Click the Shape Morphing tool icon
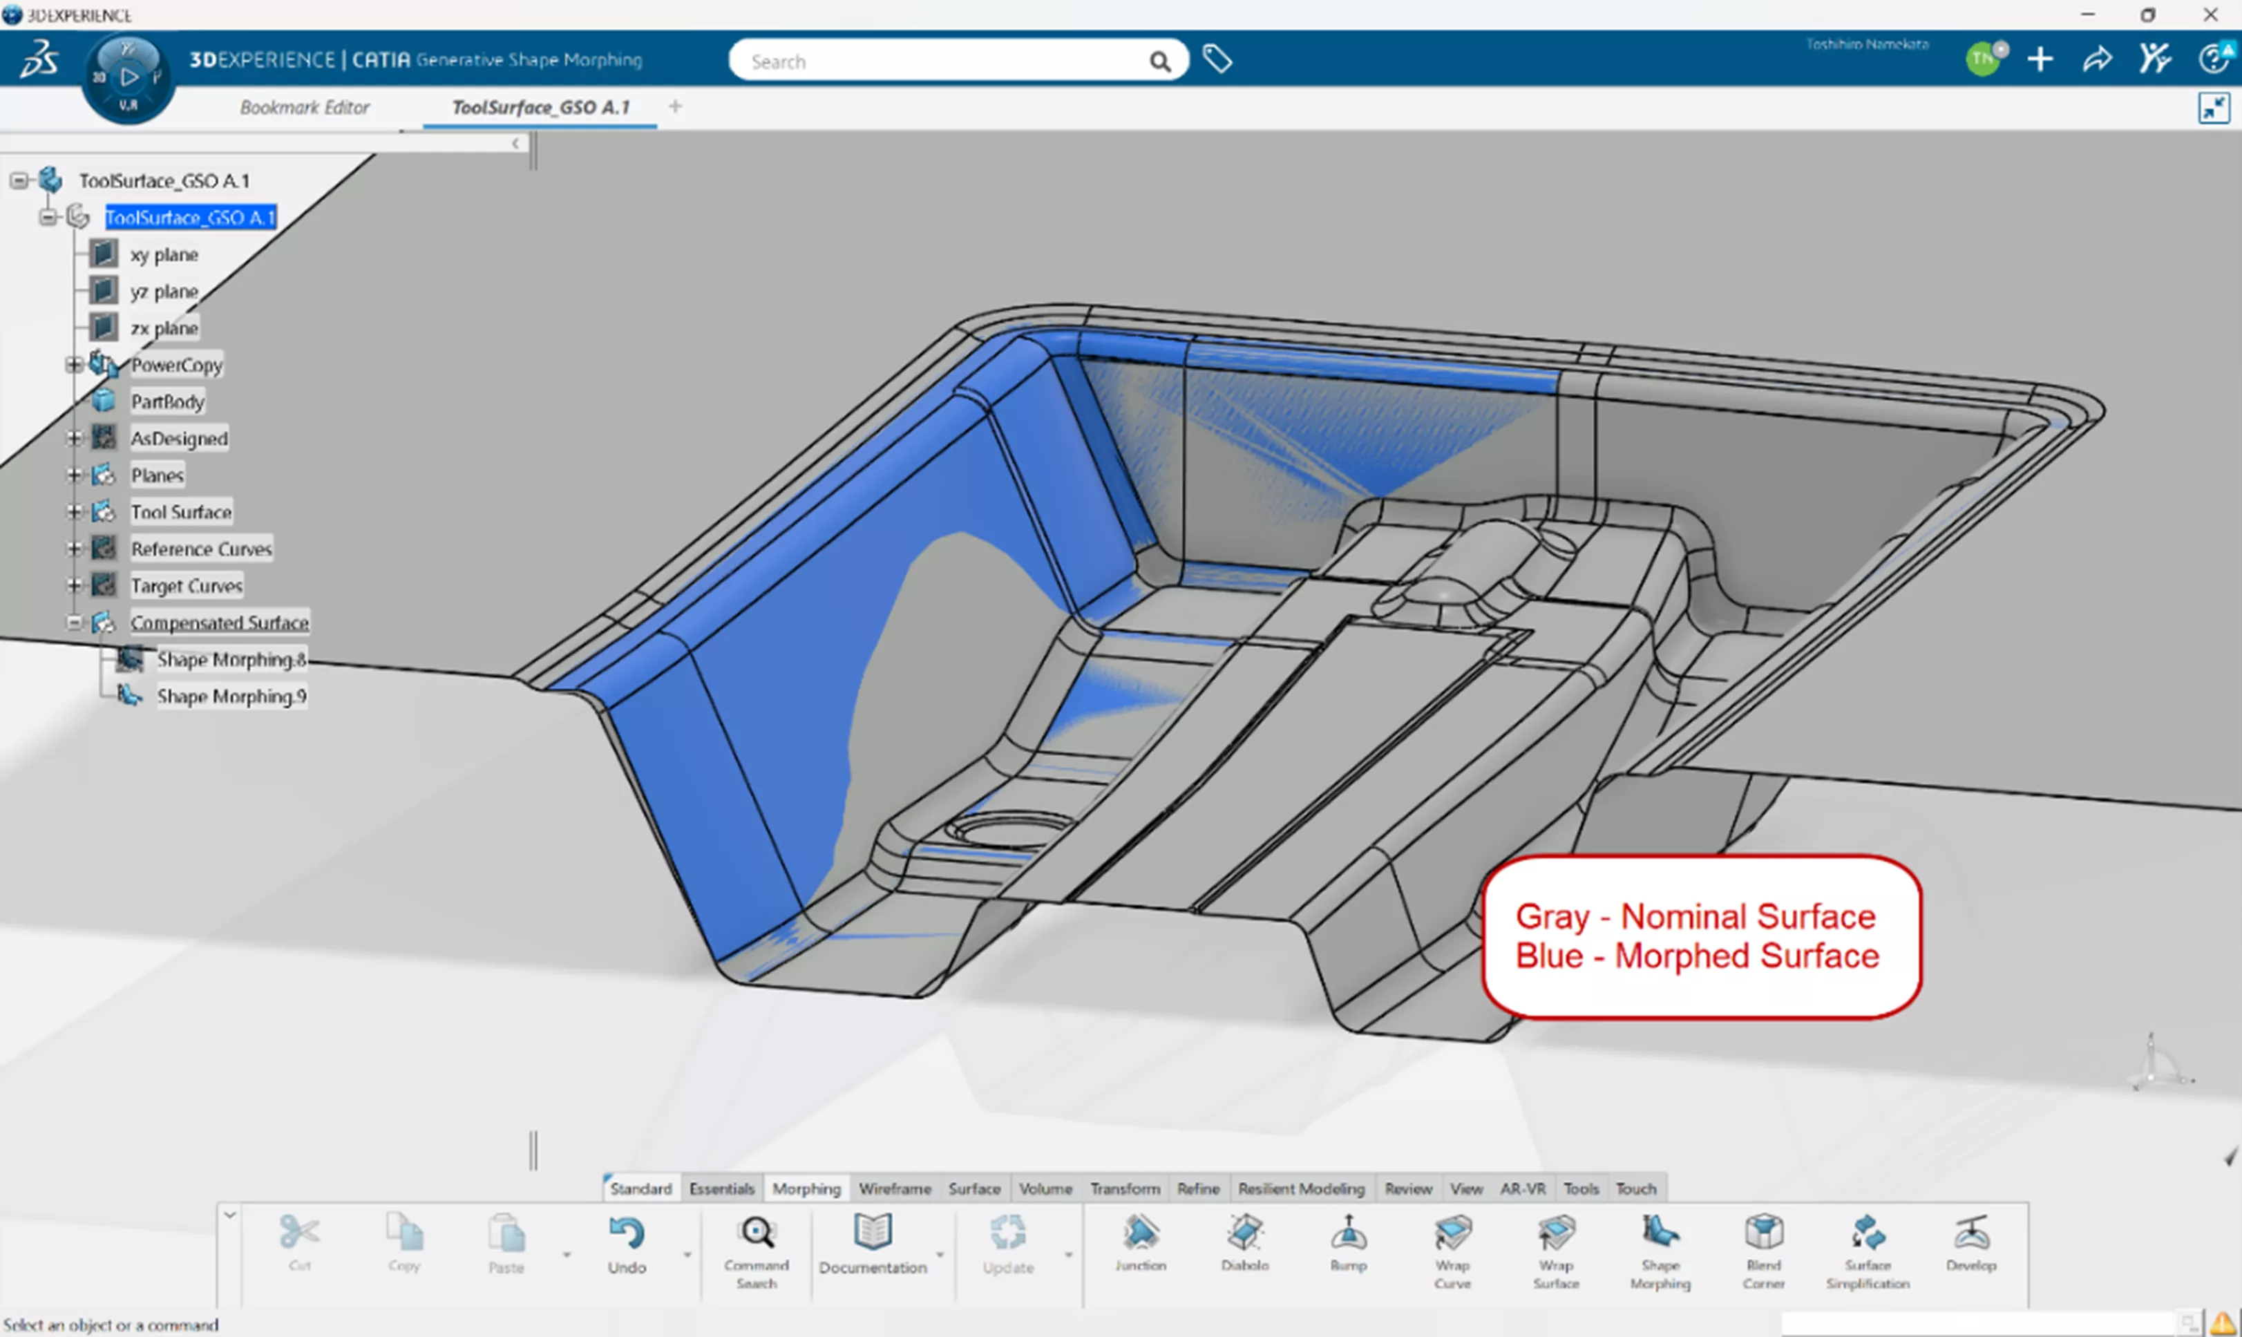This screenshot has width=2242, height=1337. click(1659, 1234)
